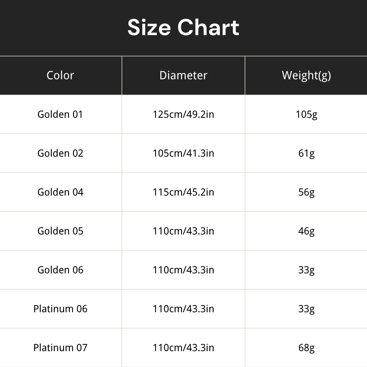Viewport: 367px width, 367px height.
Task: Select the Weight(g) column header
Action: click(x=306, y=76)
